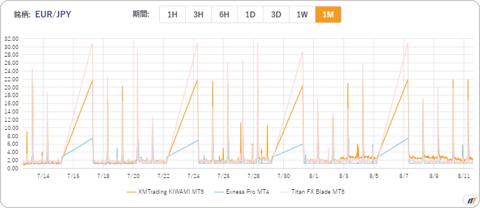Click the 7/24 date axis label

coord(193,176)
